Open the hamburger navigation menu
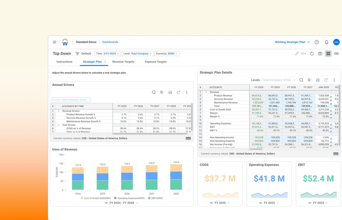Image resolution: width=342 pixels, height=220 pixels. 54,42
